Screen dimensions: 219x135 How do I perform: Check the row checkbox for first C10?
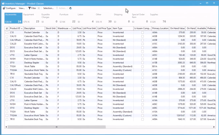point(7,32)
